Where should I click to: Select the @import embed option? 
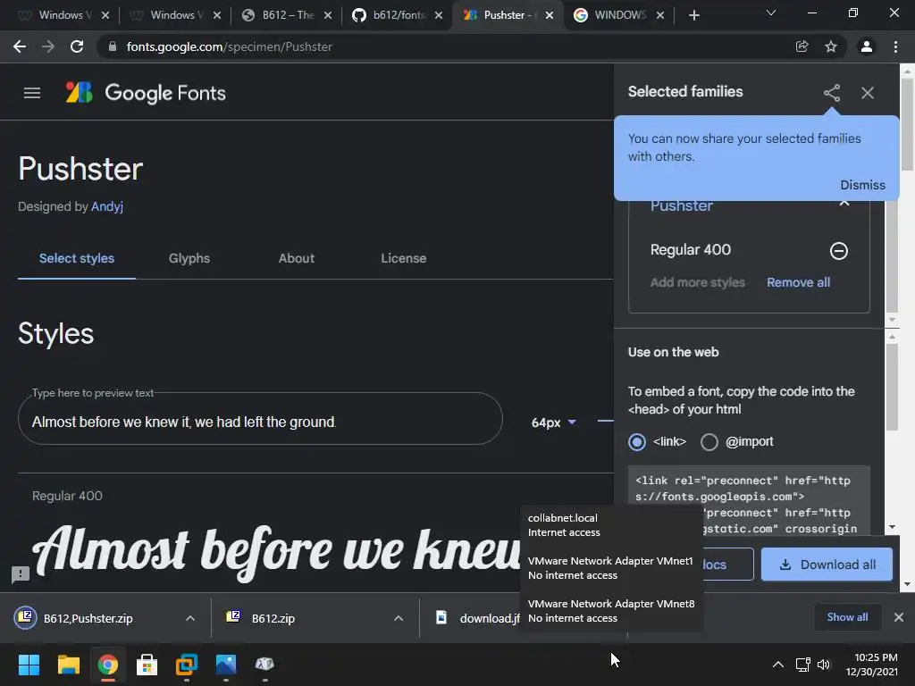[x=709, y=441]
